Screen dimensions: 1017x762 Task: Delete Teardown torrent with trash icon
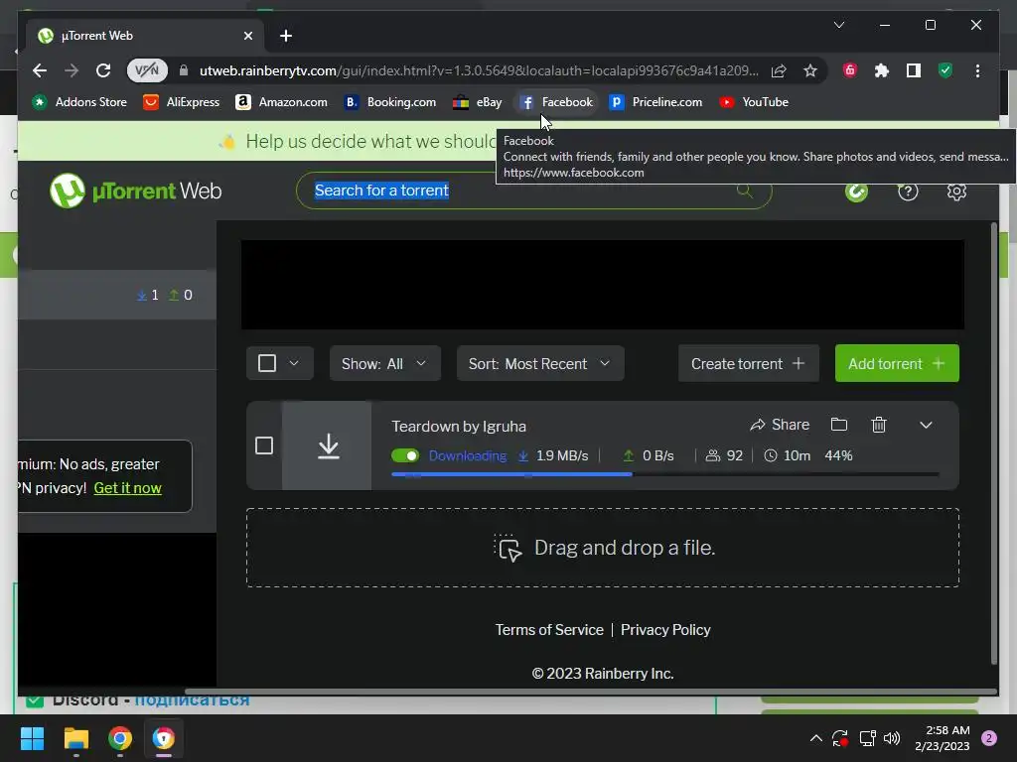[879, 425]
